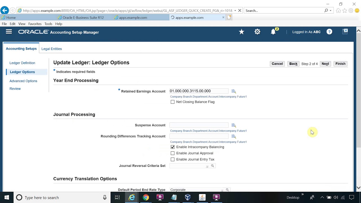Open Windows Start button
361x203 pixels.
tap(7, 198)
